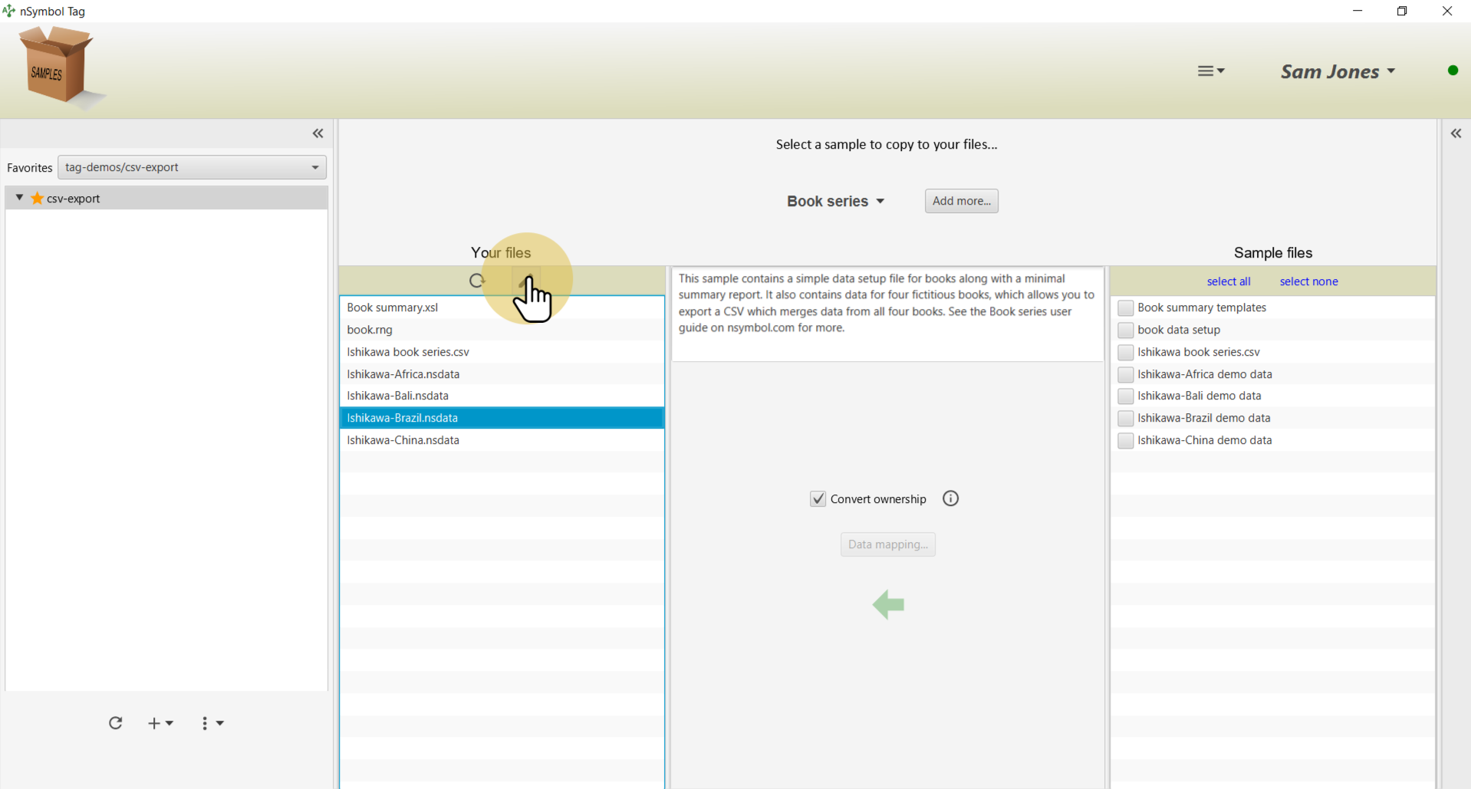The height and width of the screenshot is (789, 1471).
Task: Open the hamburger menu in the header
Action: (x=1211, y=71)
